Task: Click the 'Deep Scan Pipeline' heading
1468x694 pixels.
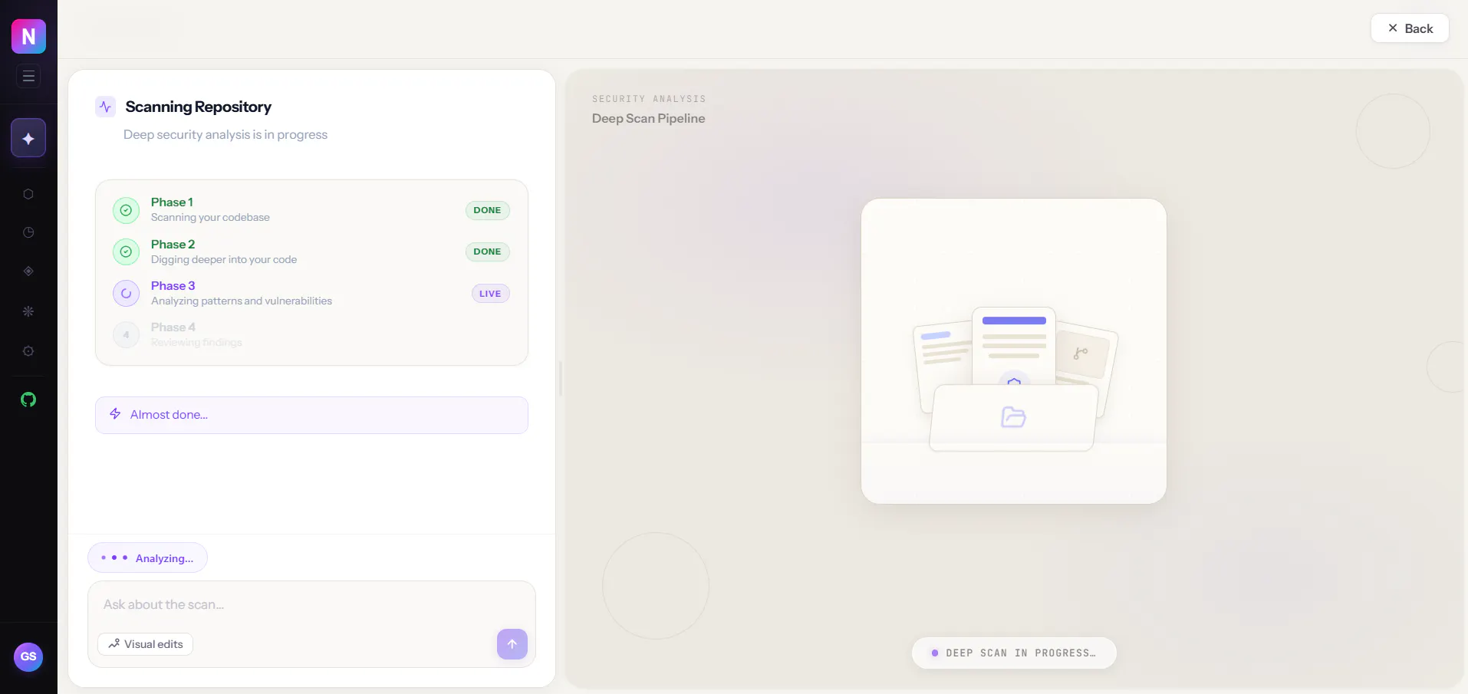Action: pos(648,119)
